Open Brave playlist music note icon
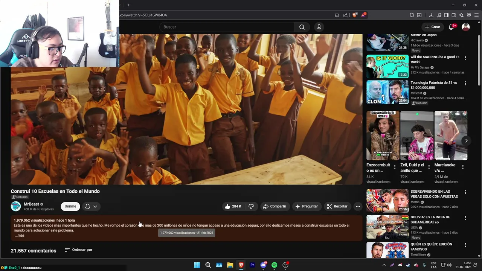 point(439,15)
